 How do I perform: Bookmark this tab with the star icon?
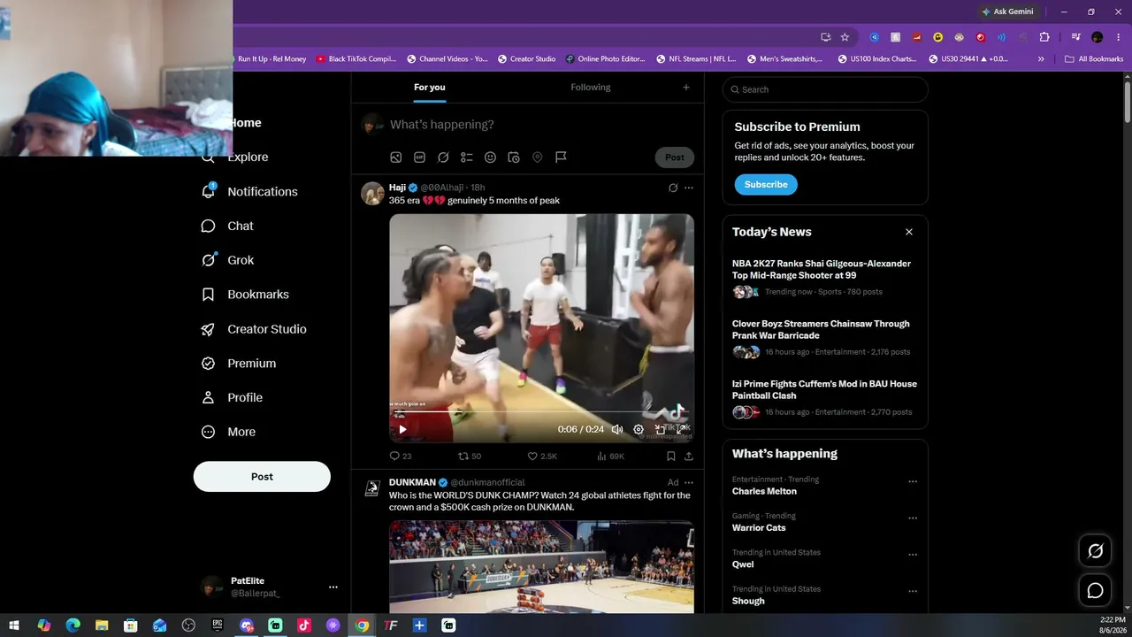[845, 37]
